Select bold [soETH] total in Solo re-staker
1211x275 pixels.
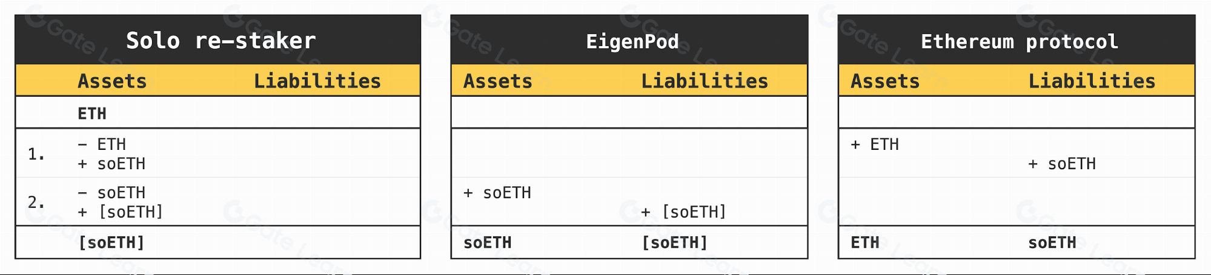click(x=111, y=243)
